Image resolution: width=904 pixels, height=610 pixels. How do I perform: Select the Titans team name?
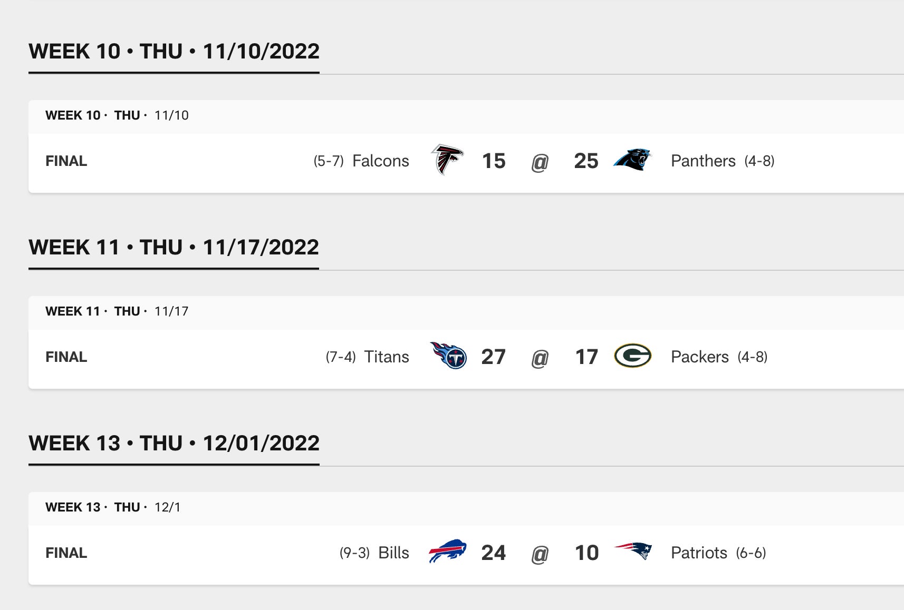click(387, 357)
